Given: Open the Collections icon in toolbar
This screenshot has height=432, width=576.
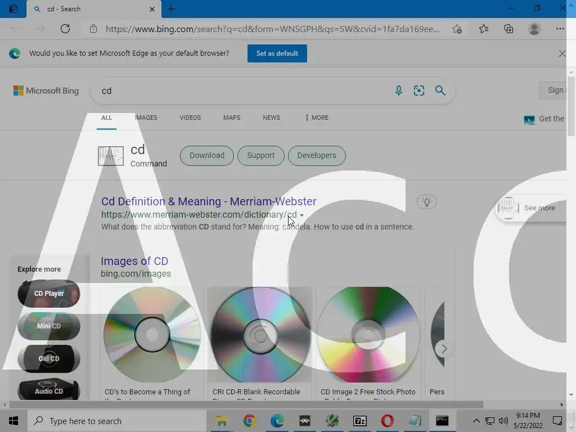Looking at the screenshot, I should coord(508,29).
